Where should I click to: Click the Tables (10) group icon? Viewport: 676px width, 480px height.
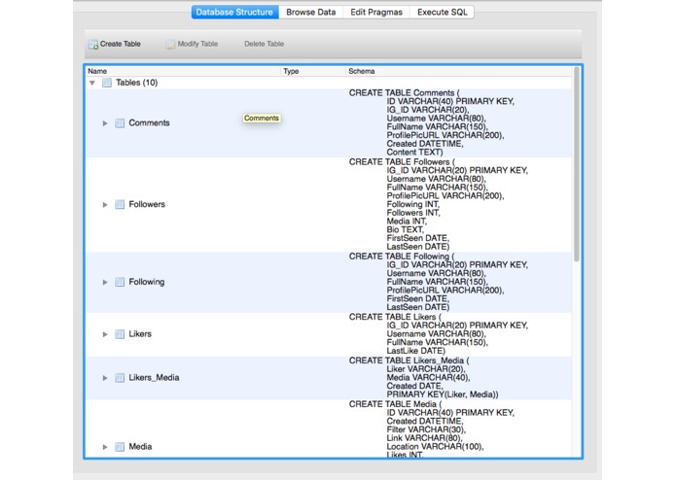point(107,83)
